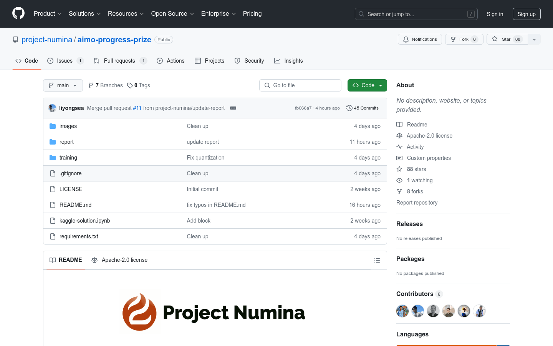Screen dimensions: 553x346
Task: Open the GitHub home logo
Action: (18, 13)
